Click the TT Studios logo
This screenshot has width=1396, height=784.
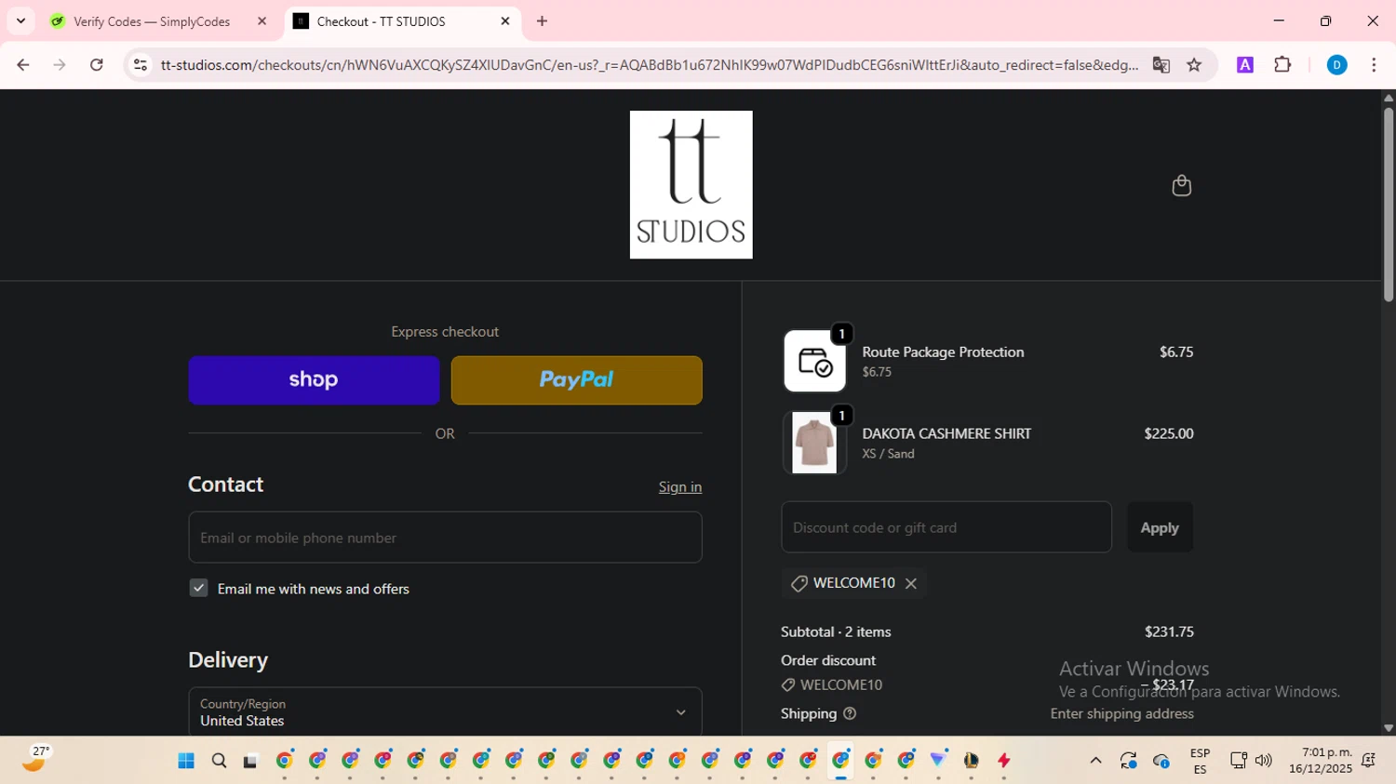click(691, 184)
